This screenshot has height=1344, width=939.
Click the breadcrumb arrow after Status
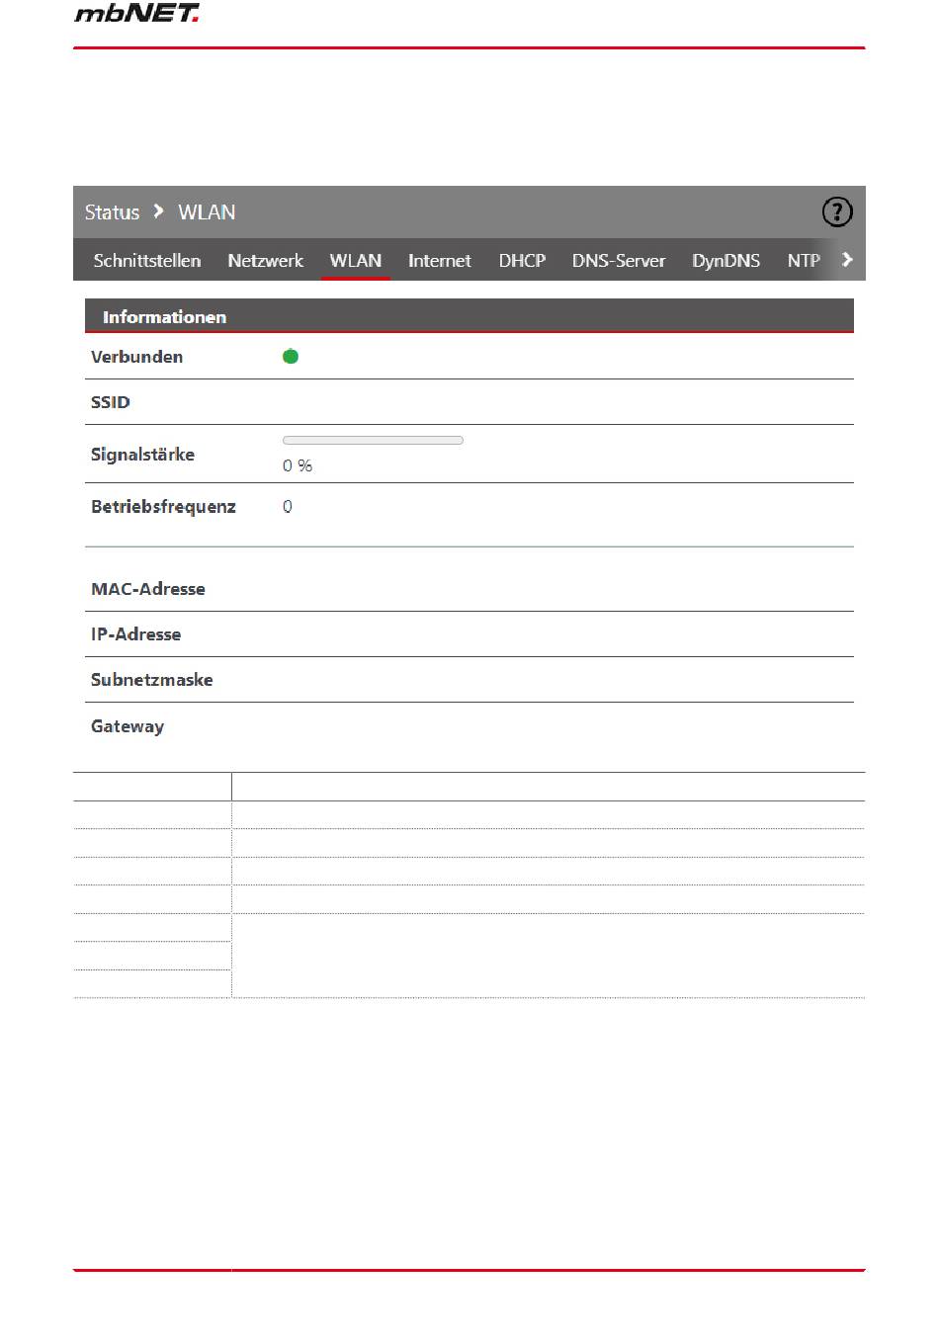tap(158, 211)
